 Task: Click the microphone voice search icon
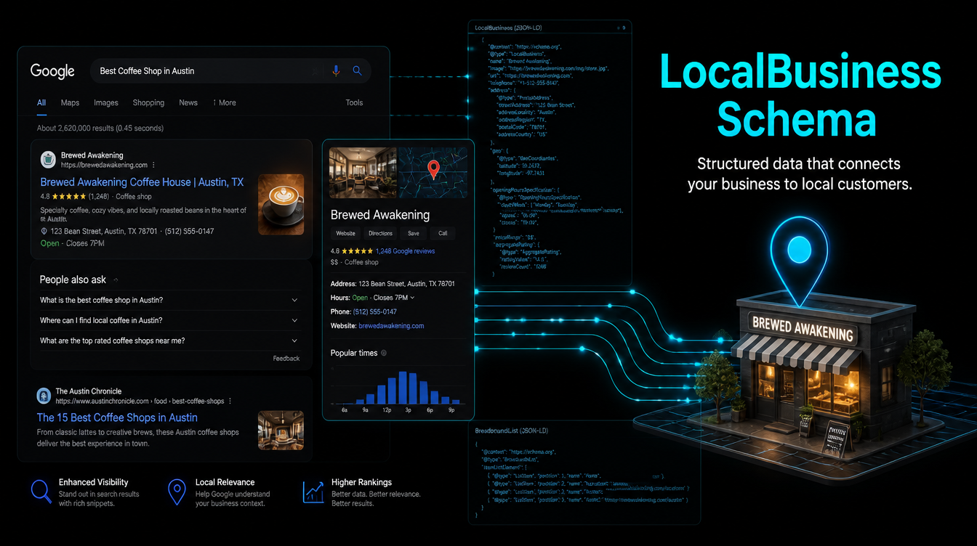click(x=336, y=70)
